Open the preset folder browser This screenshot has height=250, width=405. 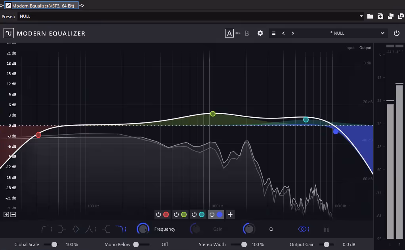(x=370, y=16)
